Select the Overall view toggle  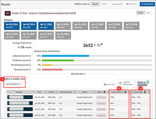(140, 13)
